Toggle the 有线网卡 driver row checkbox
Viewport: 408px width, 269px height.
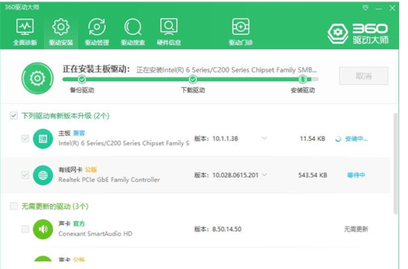point(25,175)
